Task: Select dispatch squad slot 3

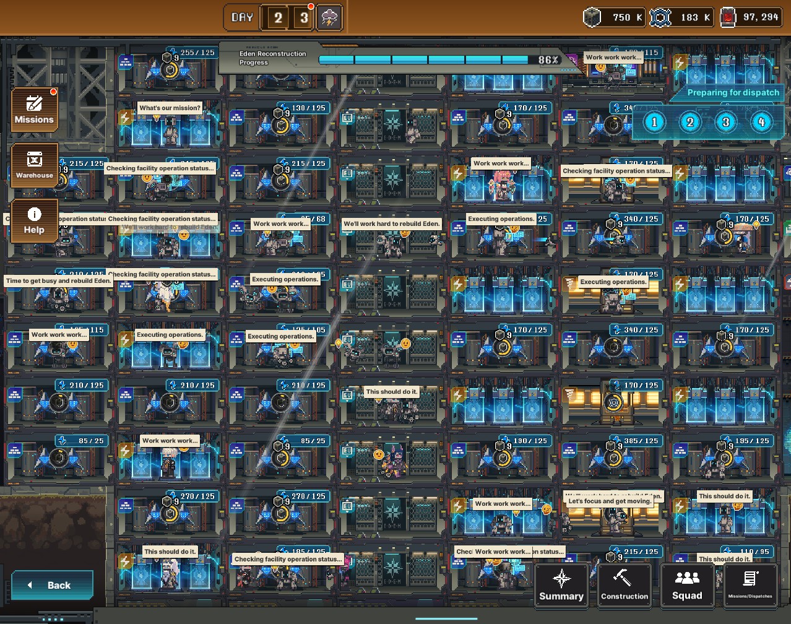Action: [726, 122]
